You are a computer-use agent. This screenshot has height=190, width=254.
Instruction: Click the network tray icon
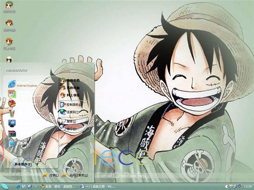click(235, 186)
